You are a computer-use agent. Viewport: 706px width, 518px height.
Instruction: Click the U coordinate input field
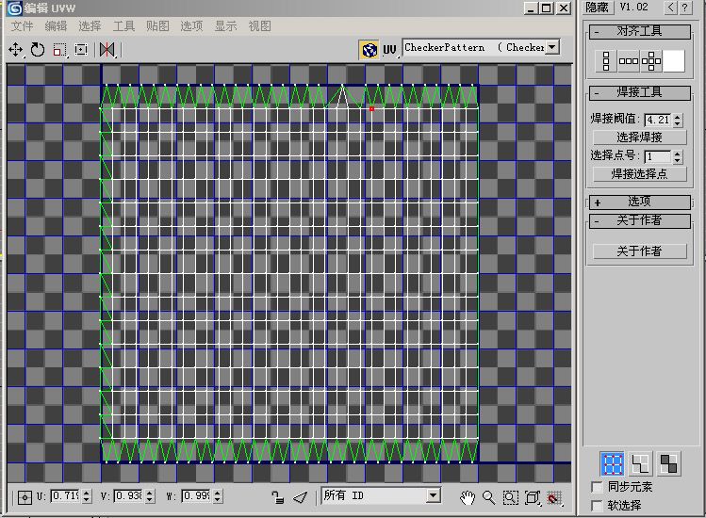[x=65, y=496]
